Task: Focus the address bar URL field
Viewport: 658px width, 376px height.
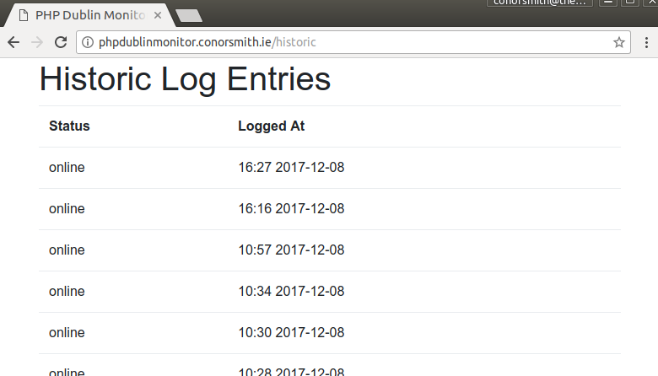Action: 353,42
